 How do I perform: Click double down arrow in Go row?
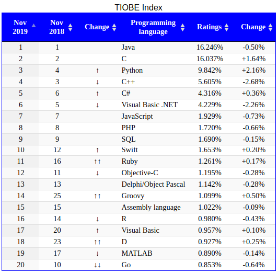coord(97,265)
